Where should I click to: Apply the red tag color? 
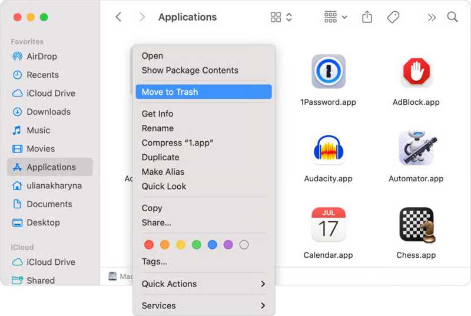[149, 245]
